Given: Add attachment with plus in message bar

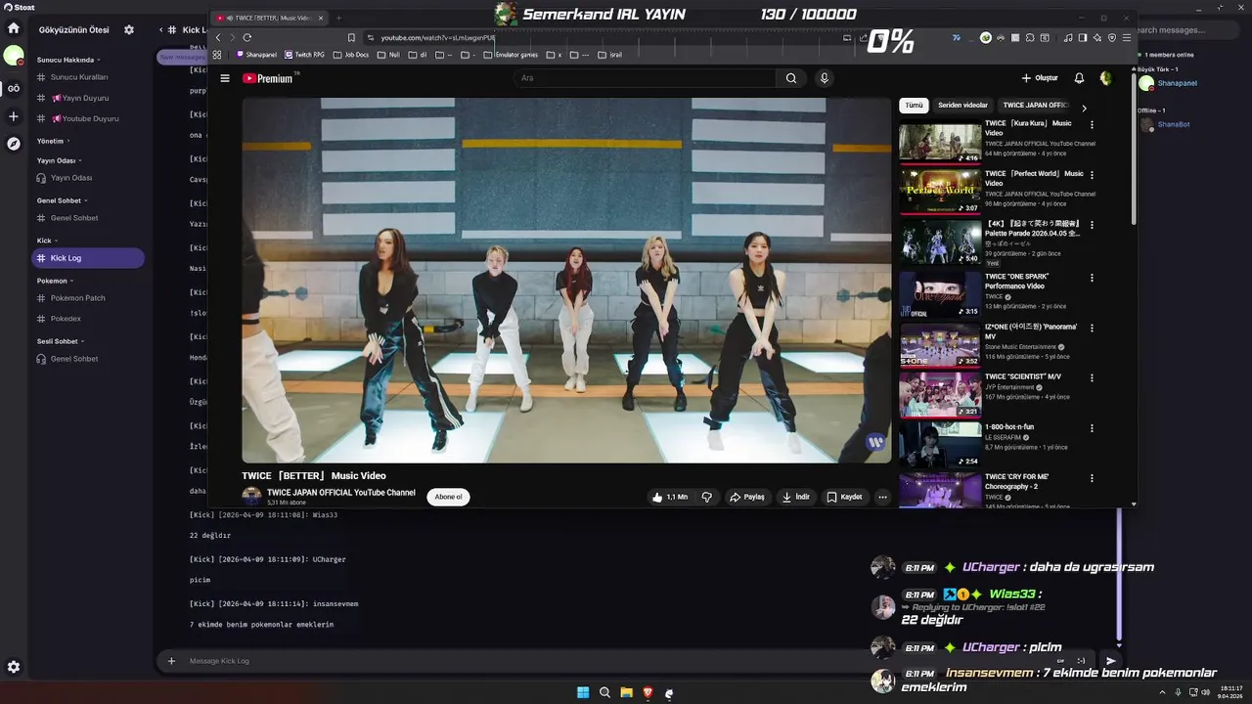Looking at the screenshot, I should pyautogui.click(x=171, y=661).
